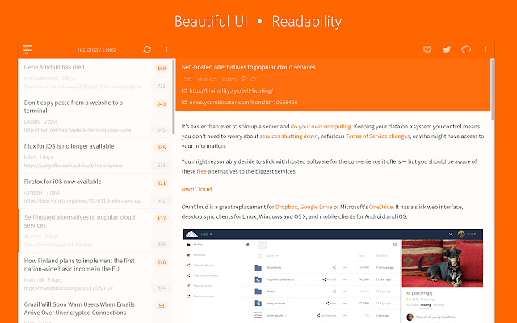This screenshot has height=323, width=517.
Task: Click score 613 on f.lux story
Action: click(x=162, y=165)
